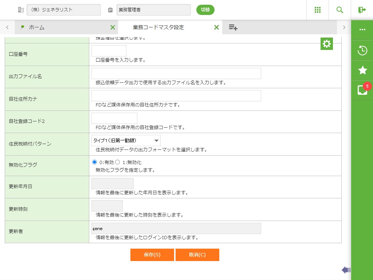The height and width of the screenshot is (280, 373).
Task: Open favorites star icon in sidebar
Action: (x=362, y=70)
